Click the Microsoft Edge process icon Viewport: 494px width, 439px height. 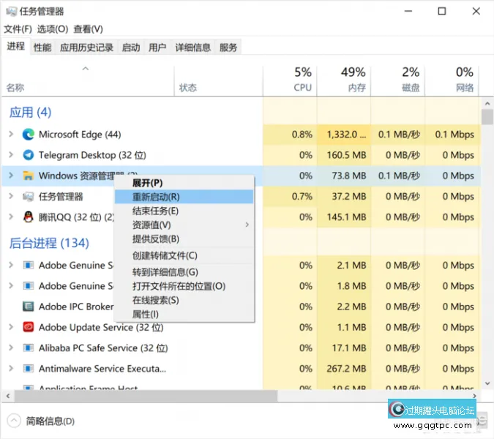click(29, 135)
